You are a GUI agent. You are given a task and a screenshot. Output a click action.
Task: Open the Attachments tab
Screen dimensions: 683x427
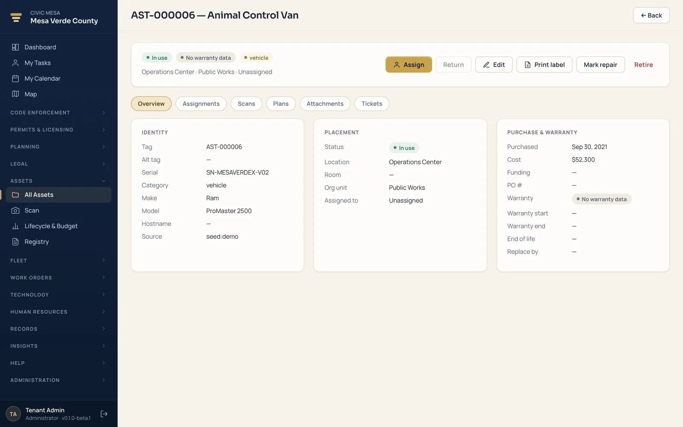click(x=325, y=104)
